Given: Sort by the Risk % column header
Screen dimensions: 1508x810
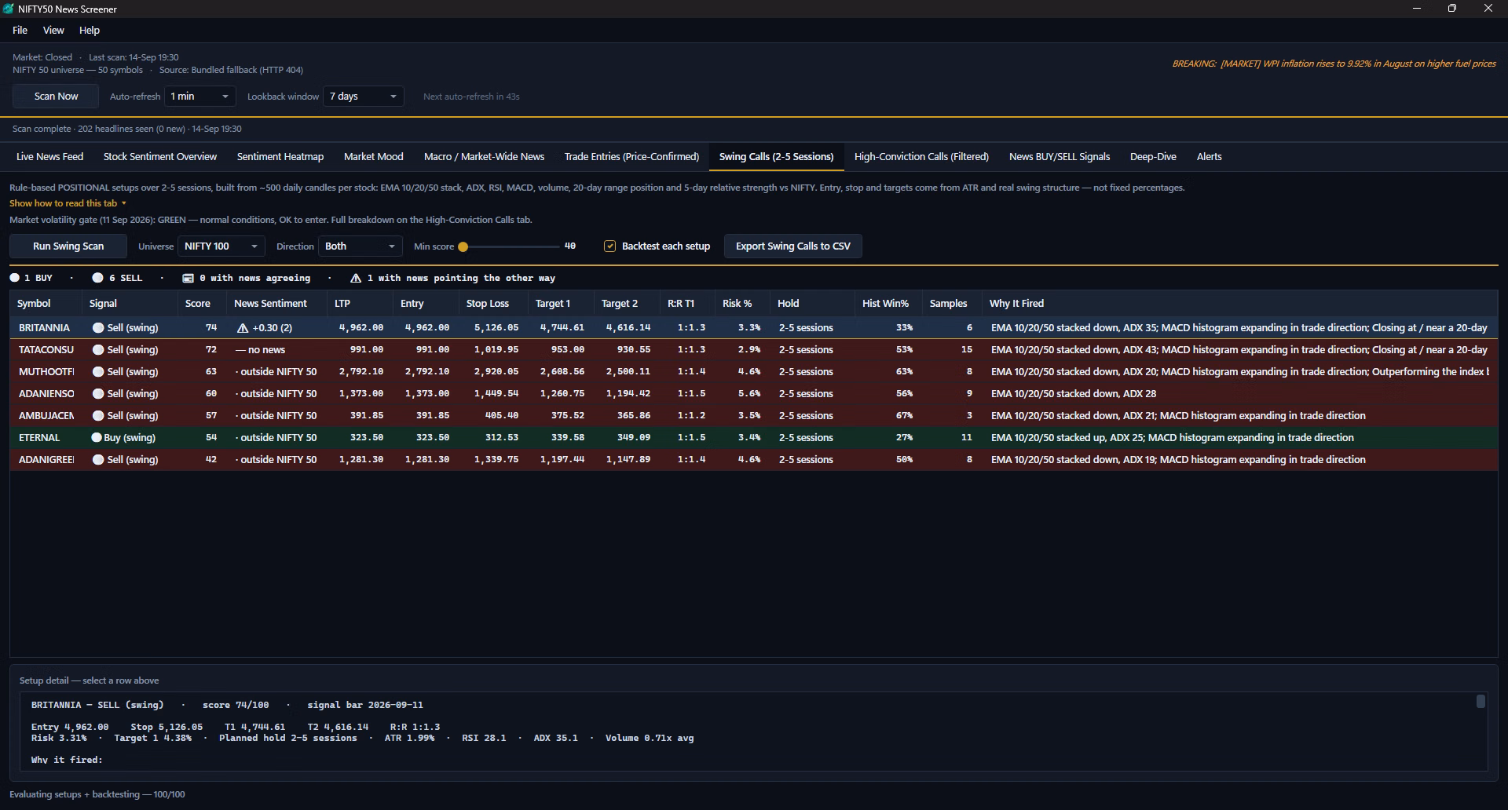Looking at the screenshot, I should pos(742,304).
